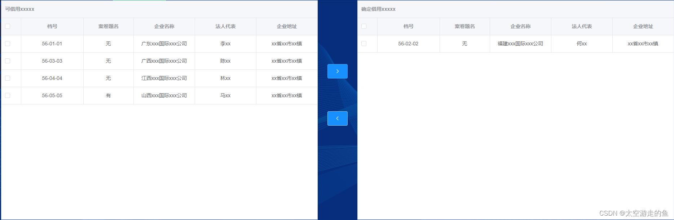Check the row 56-04-04 checkbox
This screenshot has height=220, width=674.
coord(8,78)
